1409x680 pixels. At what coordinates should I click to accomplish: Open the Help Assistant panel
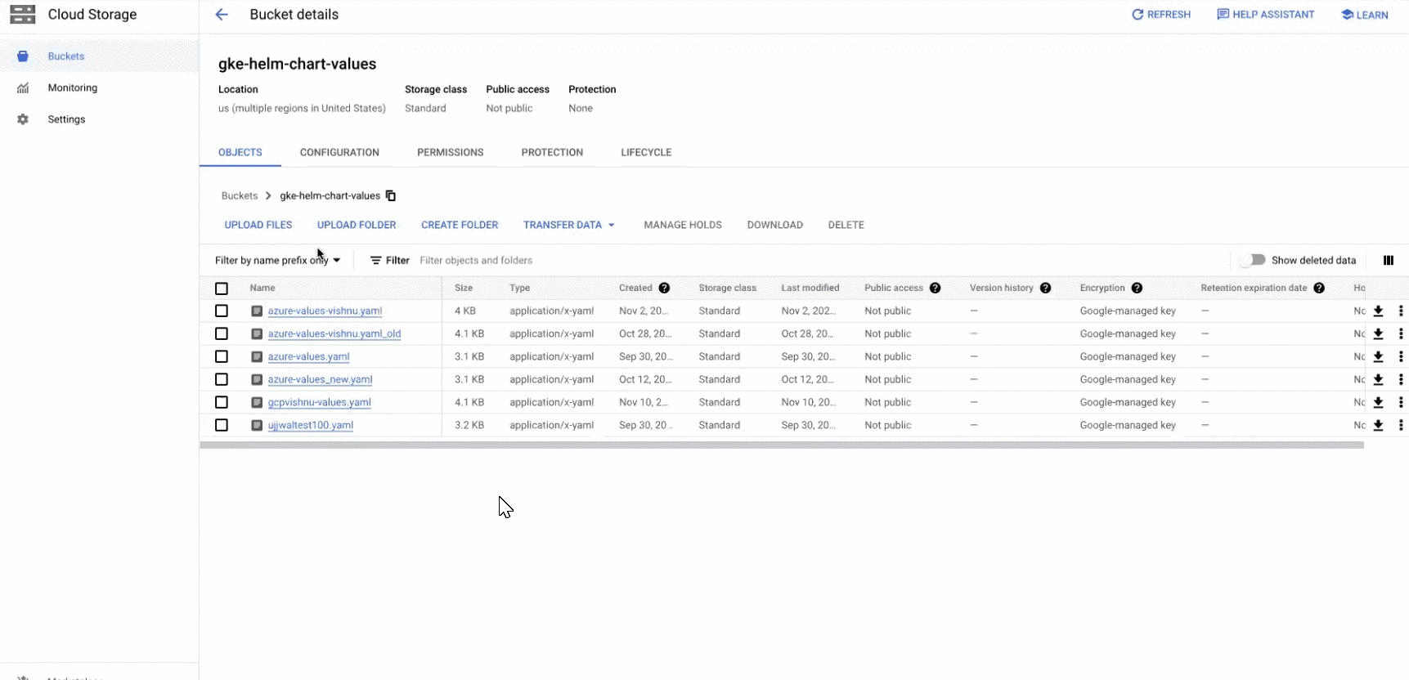point(1265,15)
